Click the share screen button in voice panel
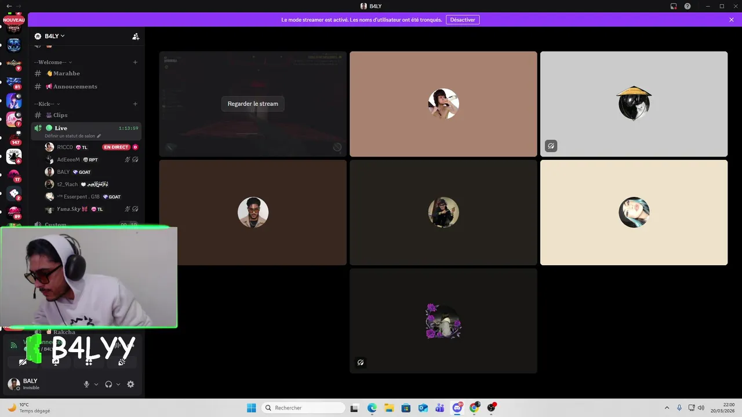742x417 pixels. point(56,362)
